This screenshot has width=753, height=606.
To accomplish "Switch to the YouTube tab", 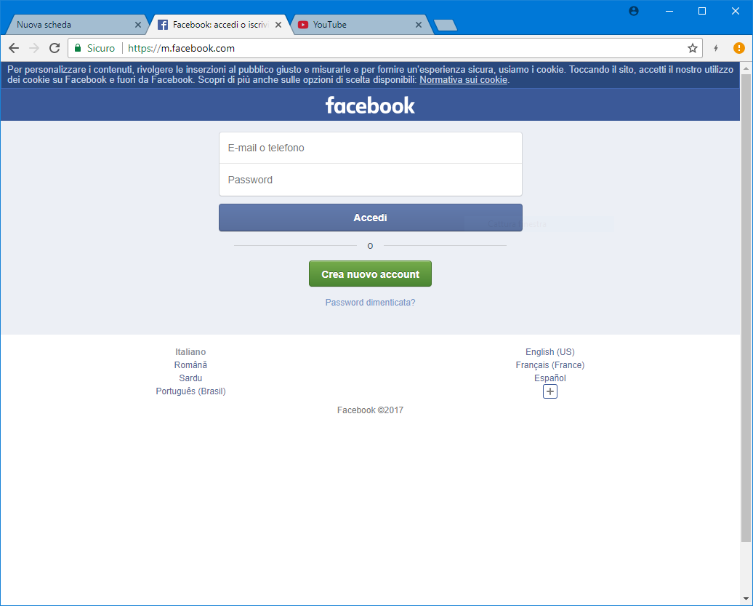I will coord(361,25).
